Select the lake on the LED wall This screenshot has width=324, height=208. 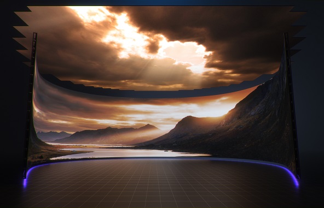pyautogui.click(x=128, y=153)
